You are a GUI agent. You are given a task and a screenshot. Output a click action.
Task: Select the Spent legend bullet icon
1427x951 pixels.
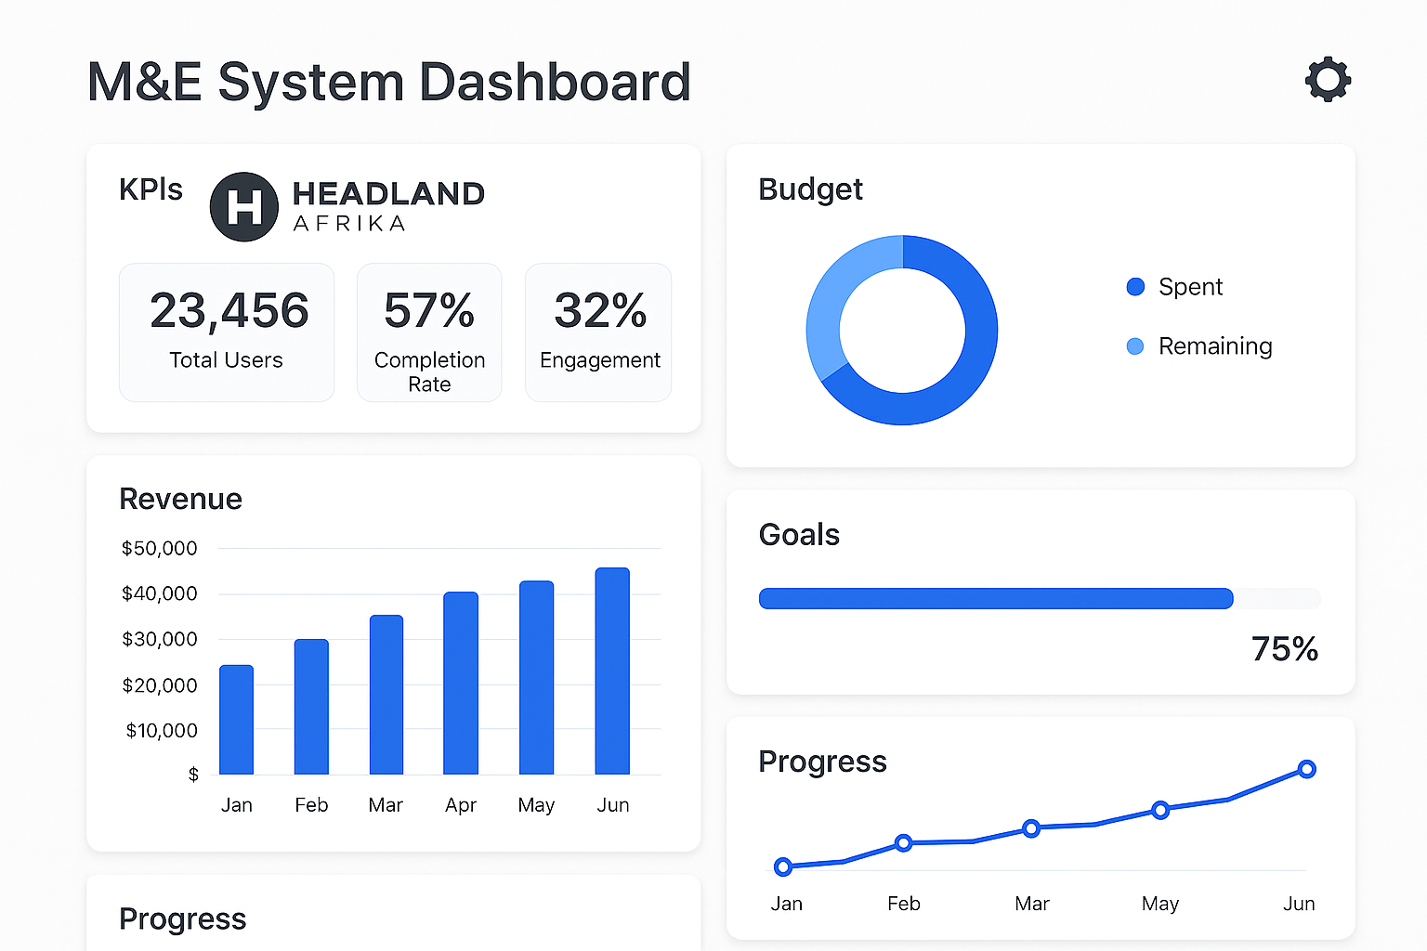[x=1135, y=287]
